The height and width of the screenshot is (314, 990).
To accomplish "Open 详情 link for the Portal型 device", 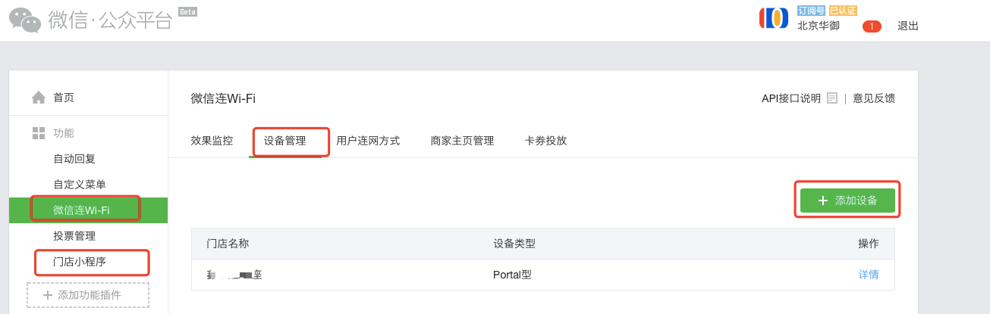I will coord(869,275).
